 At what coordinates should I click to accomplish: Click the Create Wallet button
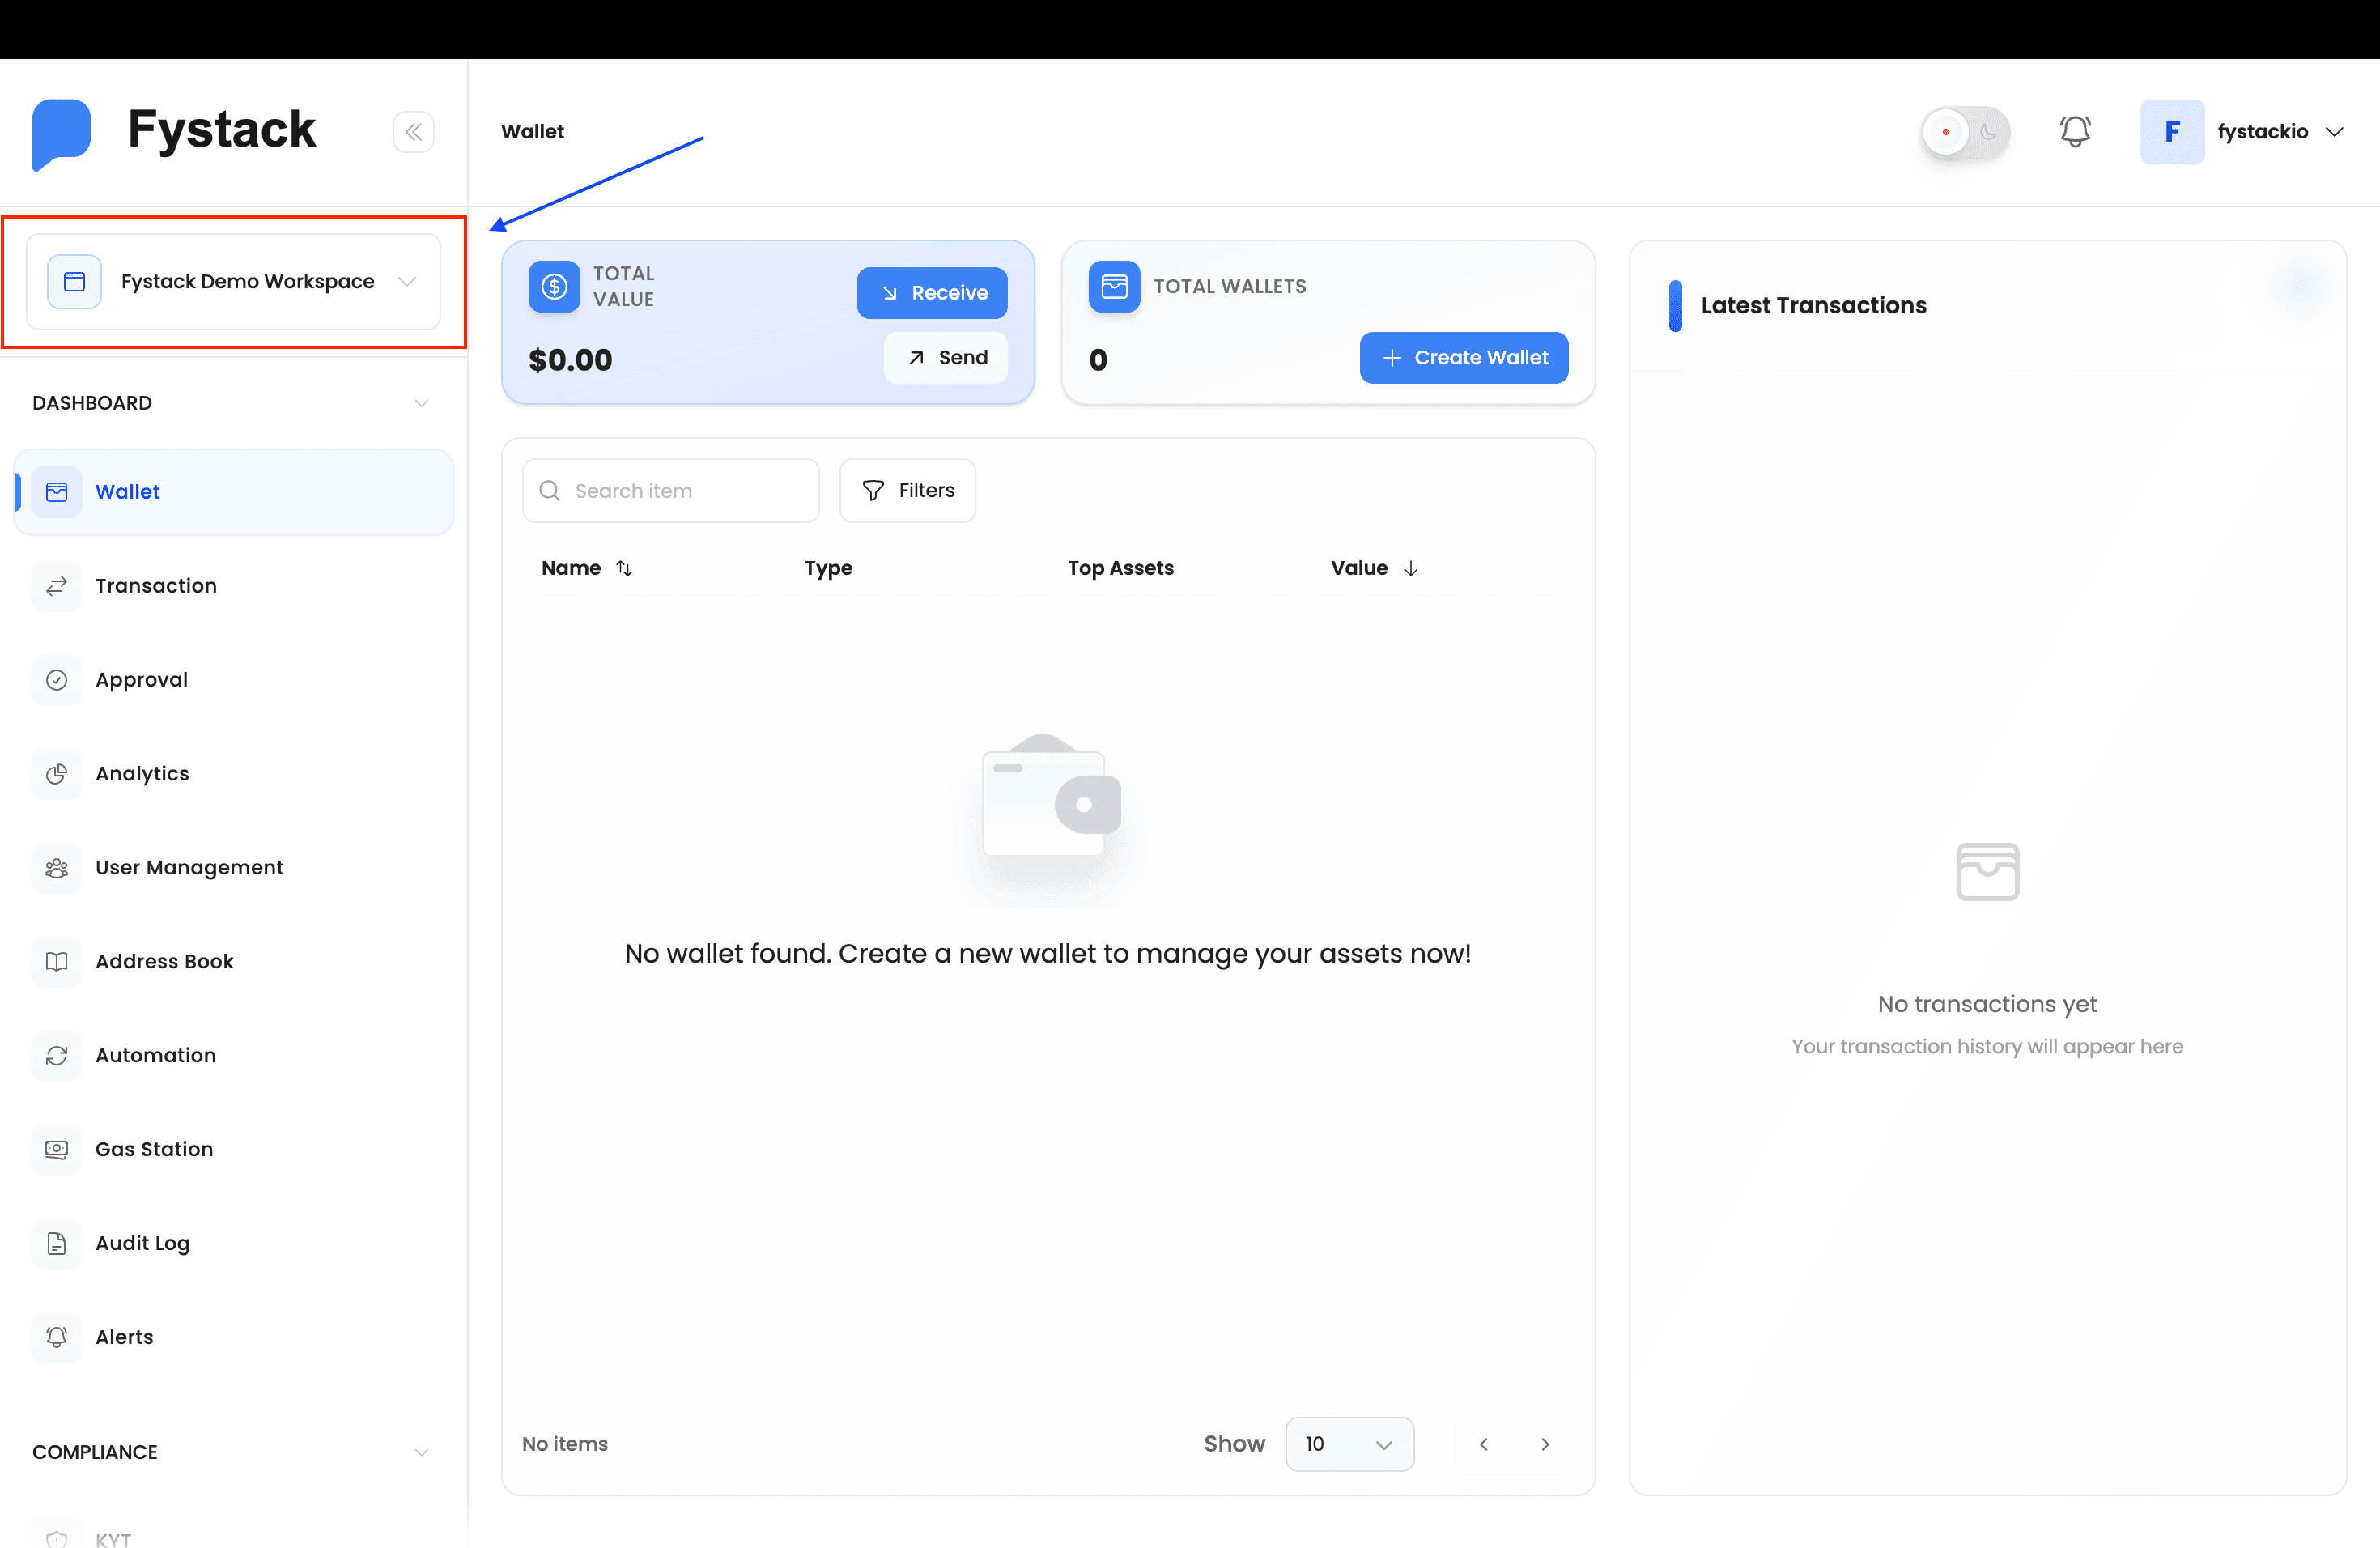[1463, 357]
